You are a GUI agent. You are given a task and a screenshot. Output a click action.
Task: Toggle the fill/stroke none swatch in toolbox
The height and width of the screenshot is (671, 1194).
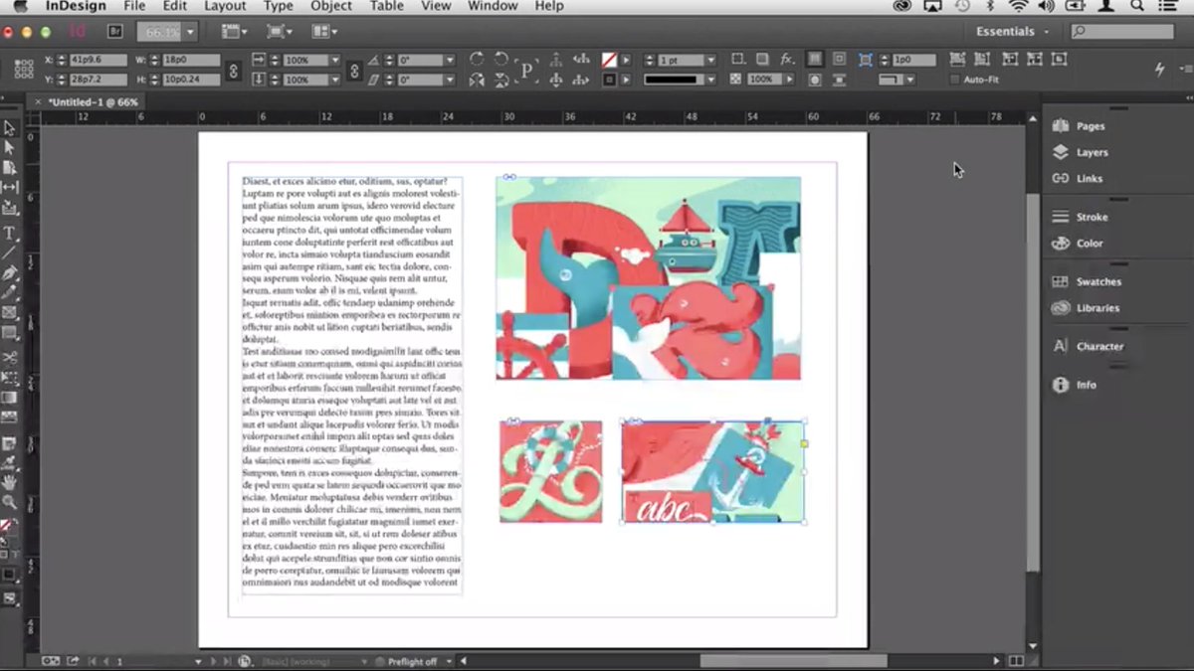(7, 524)
